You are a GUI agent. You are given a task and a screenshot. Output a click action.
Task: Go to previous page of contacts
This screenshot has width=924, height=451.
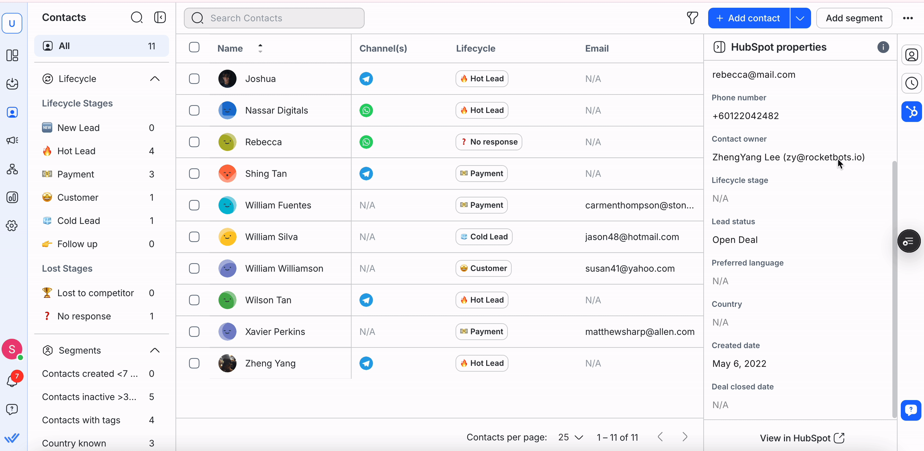tap(660, 437)
